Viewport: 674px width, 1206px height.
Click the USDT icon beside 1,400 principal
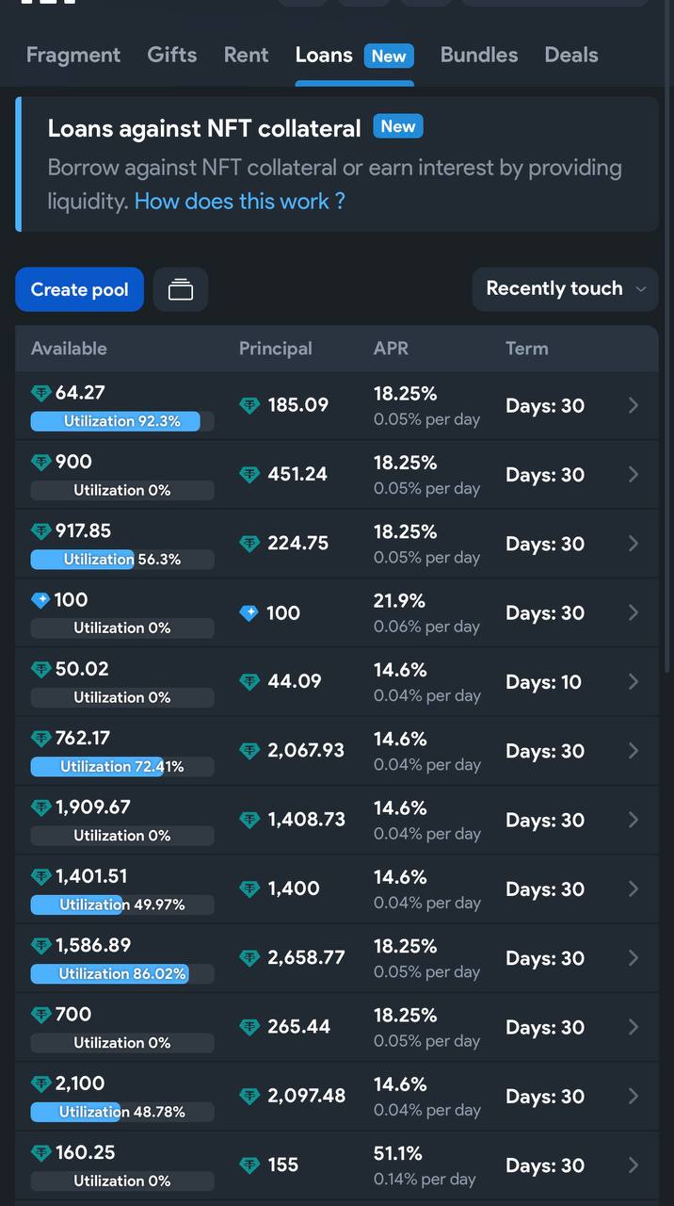click(249, 888)
